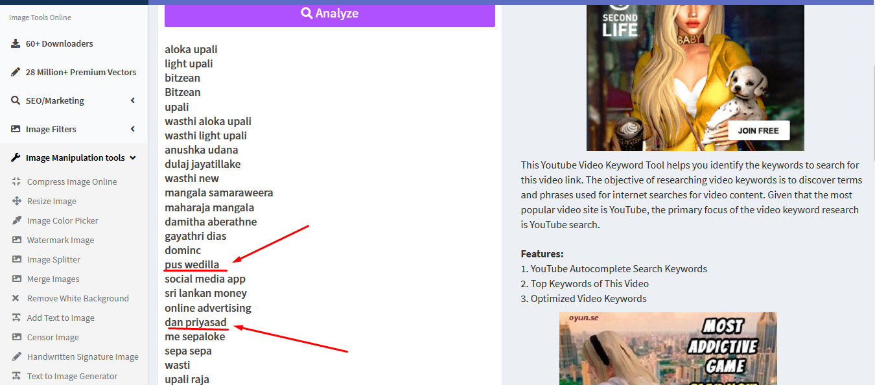Click keyword "gayathri dias"
The height and width of the screenshot is (385, 875).
[x=196, y=236]
